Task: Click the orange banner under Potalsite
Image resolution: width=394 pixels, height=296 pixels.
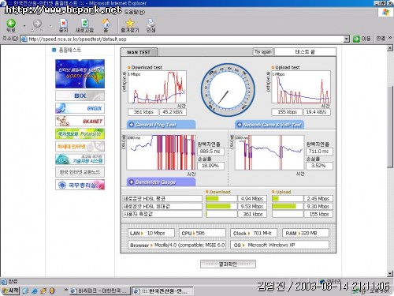Action: click(80, 146)
